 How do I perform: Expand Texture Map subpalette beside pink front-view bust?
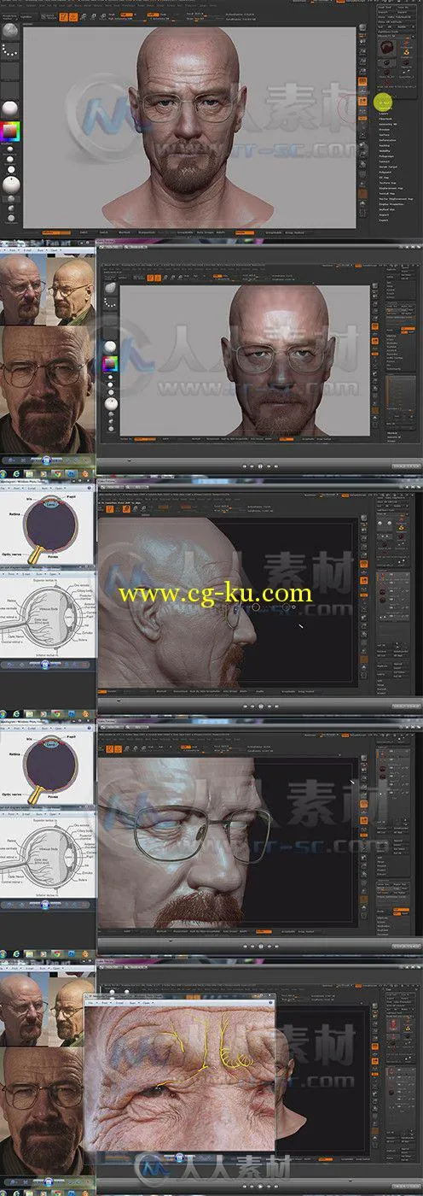(386, 183)
